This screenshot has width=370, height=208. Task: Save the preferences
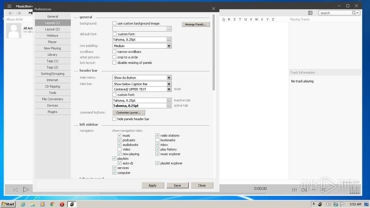pyautogui.click(x=177, y=185)
